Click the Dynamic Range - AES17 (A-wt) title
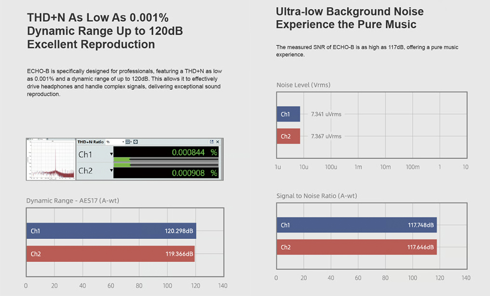 click(x=72, y=201)
